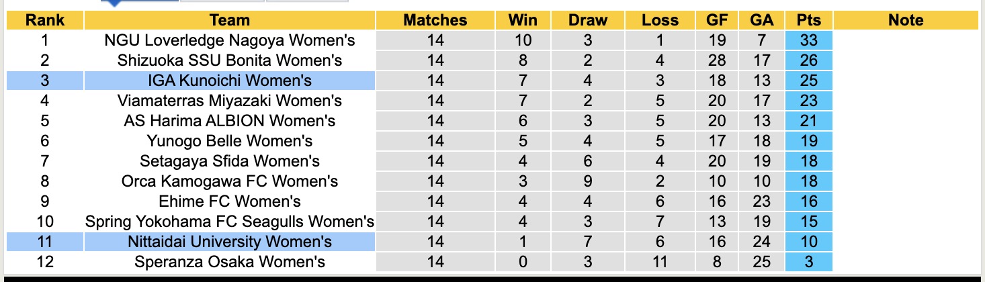This screenshot has width=985, height=282.
Task: Select Spring Yokohama FC Seagulls Women's
Action: tap(230, 222)
